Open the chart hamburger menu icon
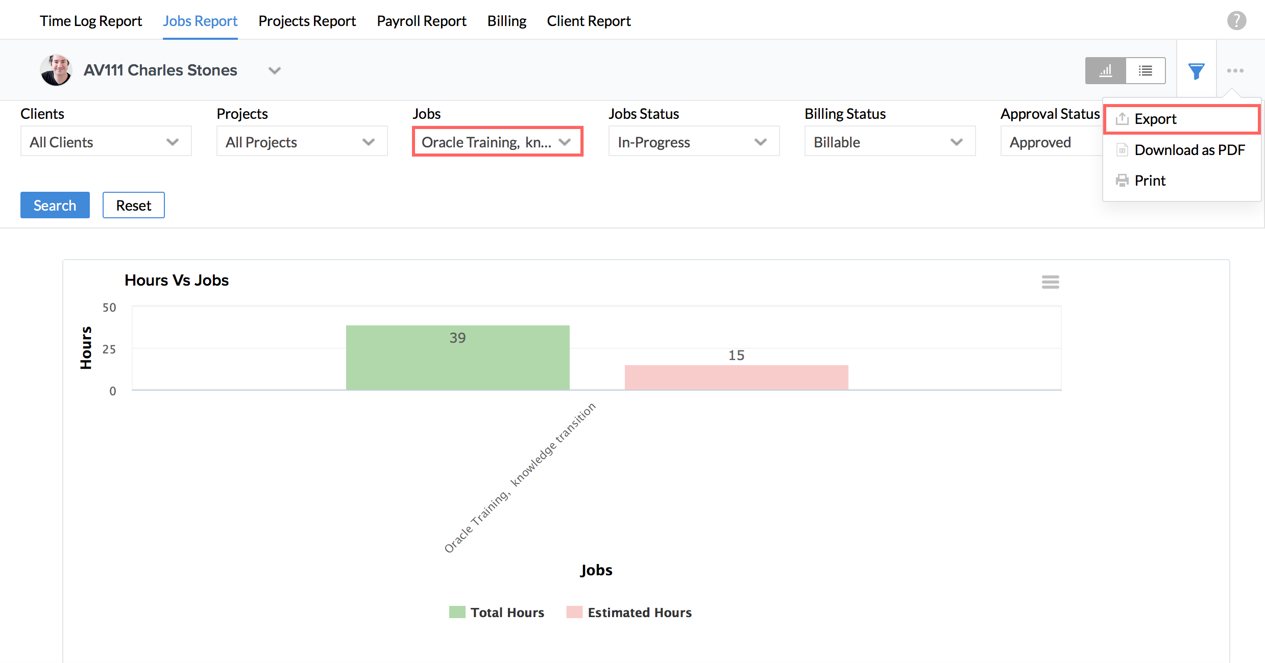This screenshot has height=663, width=1265. pos(1050,282)
